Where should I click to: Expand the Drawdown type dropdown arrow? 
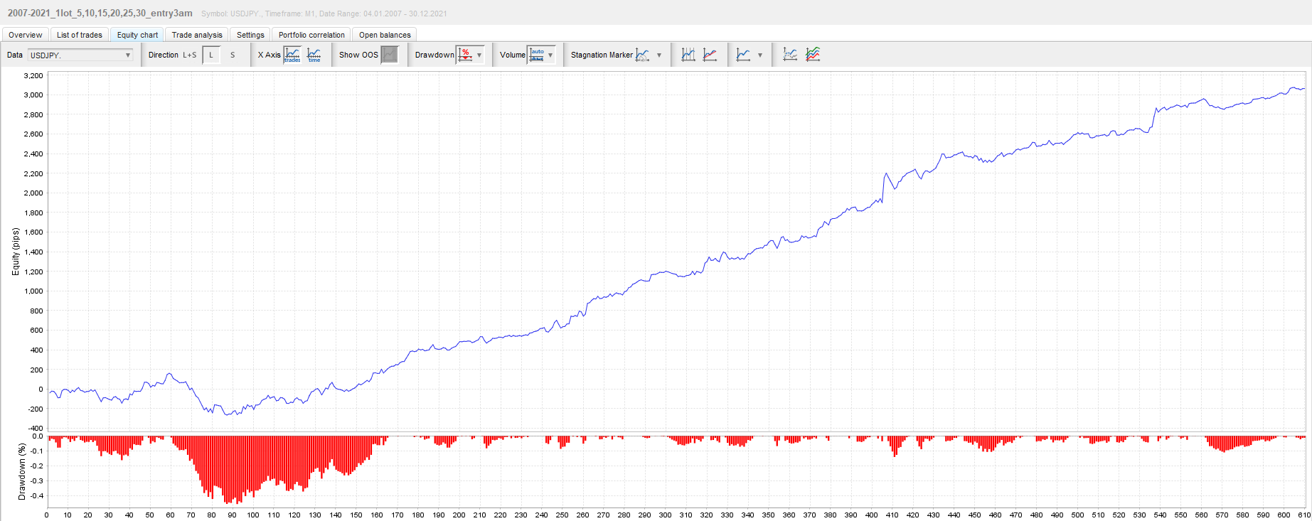pyautogui.click(x=479, y=55)
